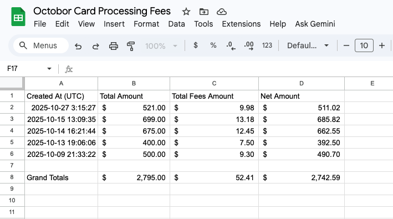The height and width of the screenshot is (219, 393).
Task: Click the move to folder icon
Action: (x=204, y=12)
